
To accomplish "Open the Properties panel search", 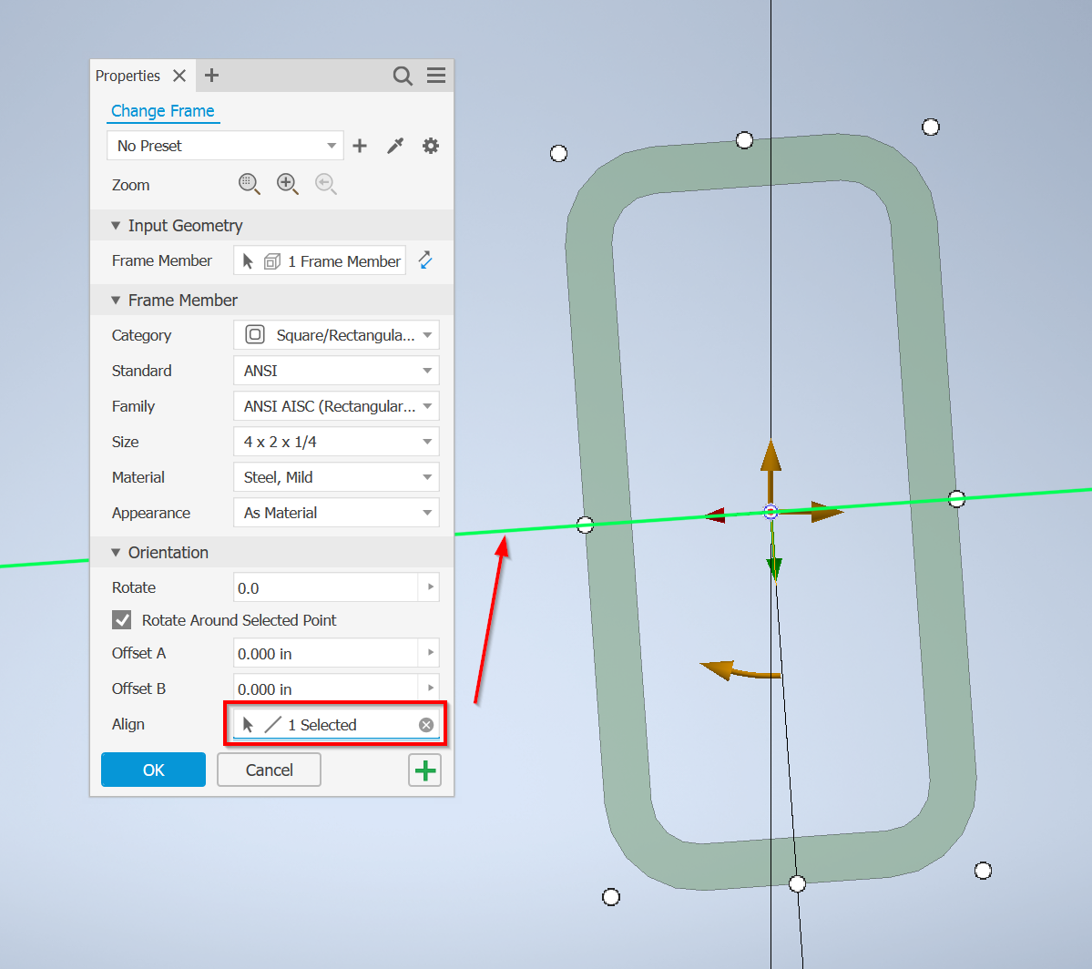I will (403, 76).
